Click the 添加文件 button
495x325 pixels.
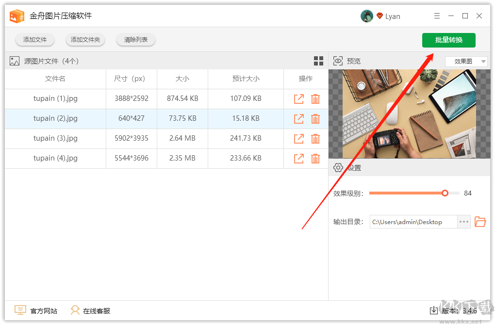(34, 40)
